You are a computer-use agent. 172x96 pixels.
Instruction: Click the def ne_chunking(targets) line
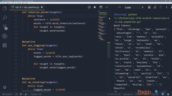point(40,82)
